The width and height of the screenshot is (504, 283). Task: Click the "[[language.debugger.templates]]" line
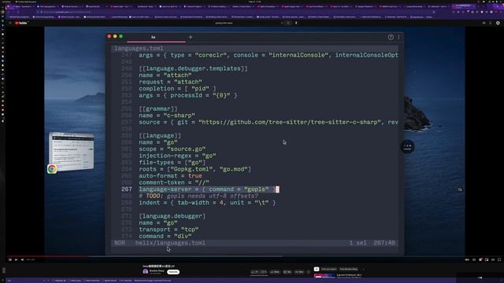point(193,68)
